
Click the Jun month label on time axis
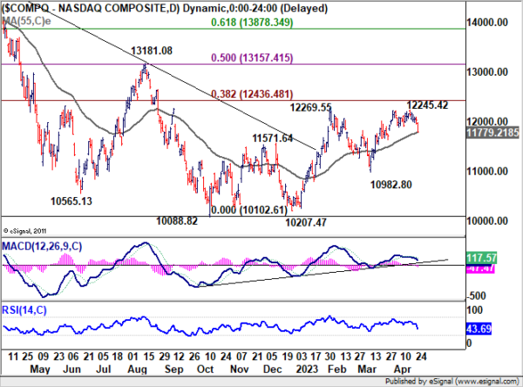click(71, 370)
